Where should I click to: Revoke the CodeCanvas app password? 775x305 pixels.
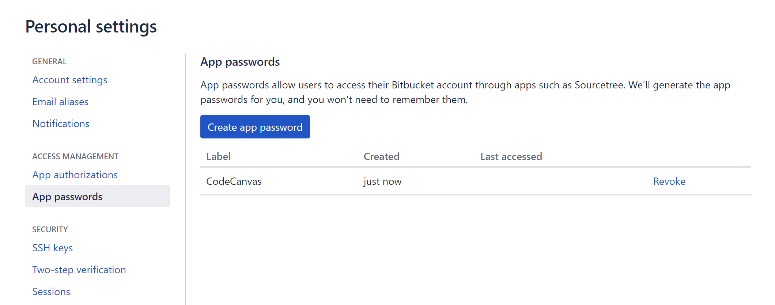click(x=669, y=181)
